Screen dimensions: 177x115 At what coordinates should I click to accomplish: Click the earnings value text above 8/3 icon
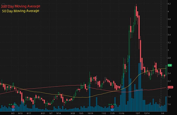[13, 104]
